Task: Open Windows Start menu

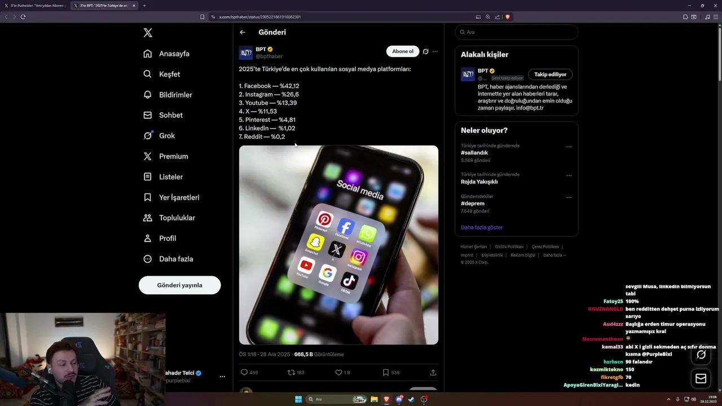Action: click(x=298, y=399)
